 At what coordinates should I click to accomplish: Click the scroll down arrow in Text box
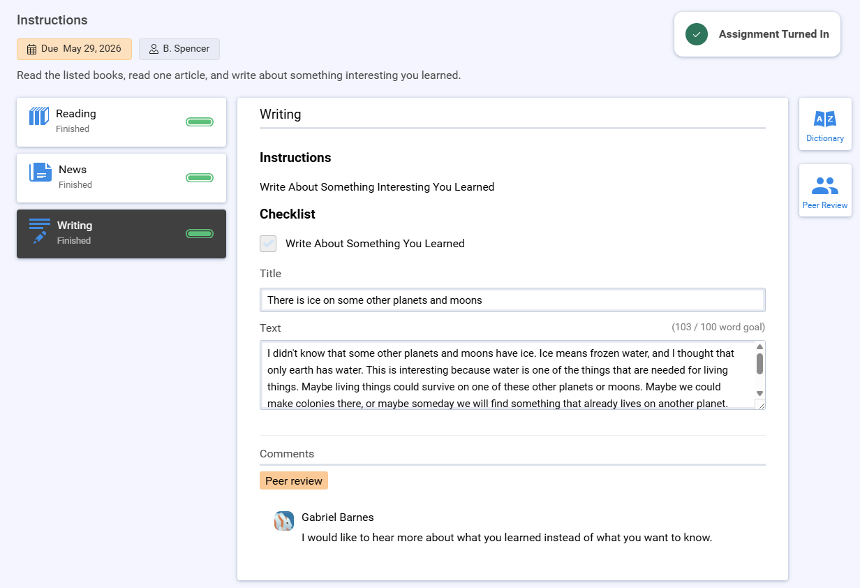[x=759, y=393]
